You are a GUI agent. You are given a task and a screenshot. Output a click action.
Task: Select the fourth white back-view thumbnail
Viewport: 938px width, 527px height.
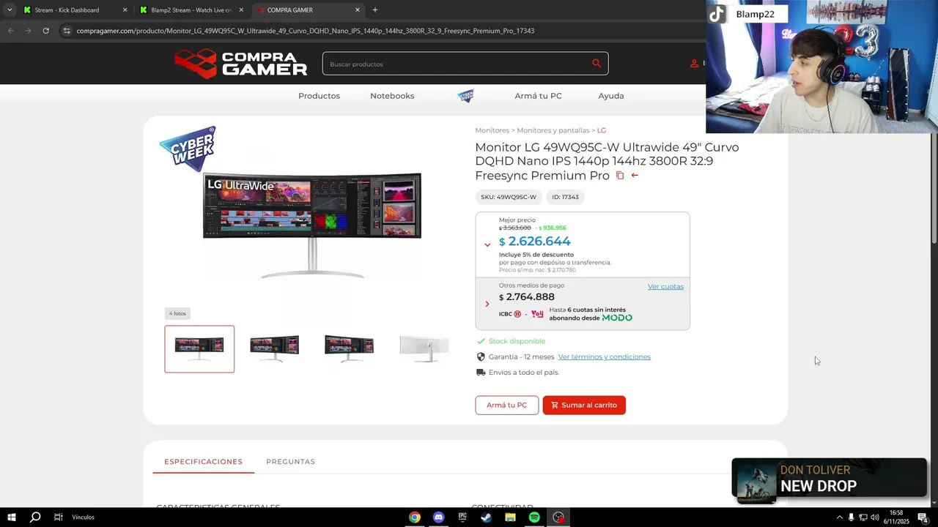click(x=424, y=349)
